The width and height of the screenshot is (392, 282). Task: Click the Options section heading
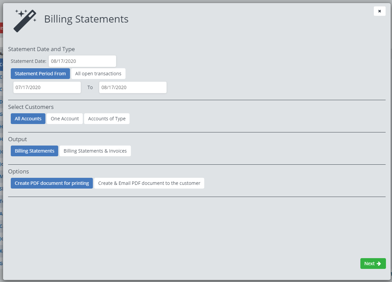(x=19, y=171)
